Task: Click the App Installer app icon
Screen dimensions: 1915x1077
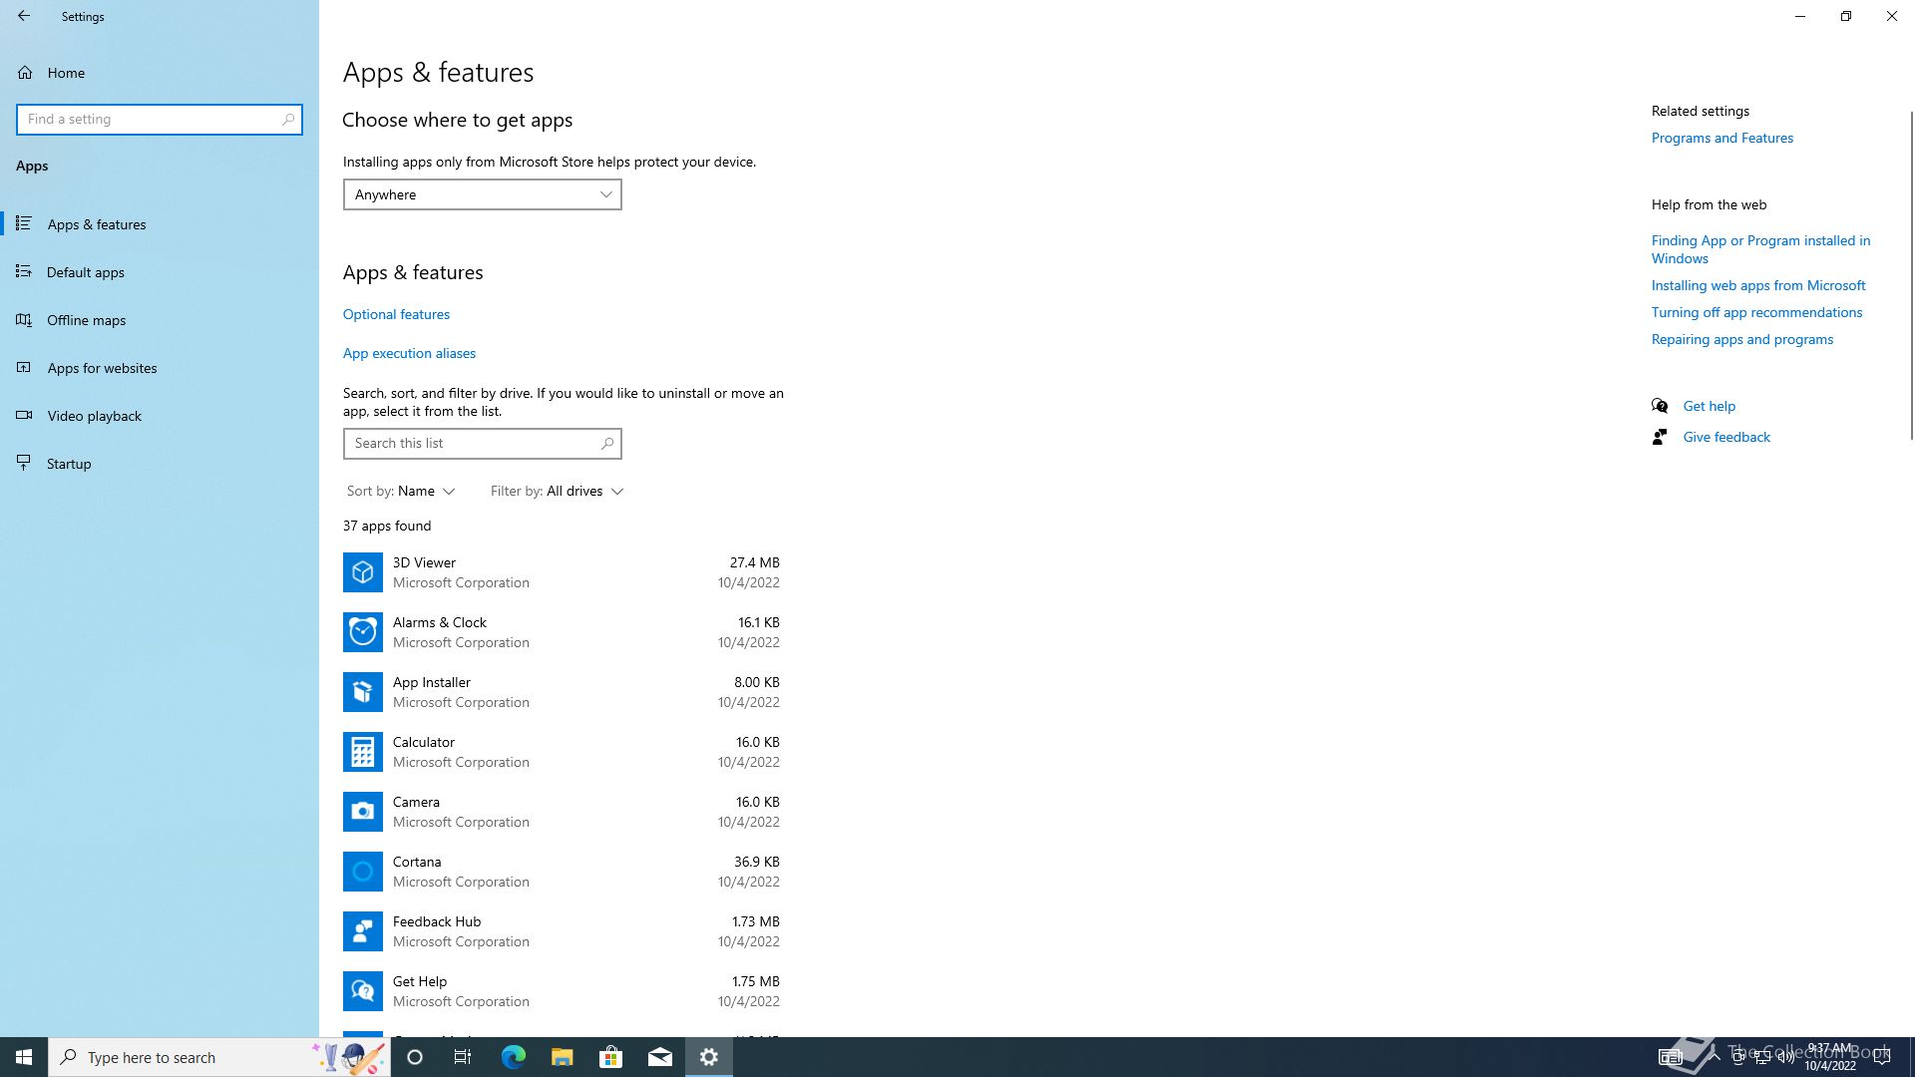Action: click(x=363, y=692)
